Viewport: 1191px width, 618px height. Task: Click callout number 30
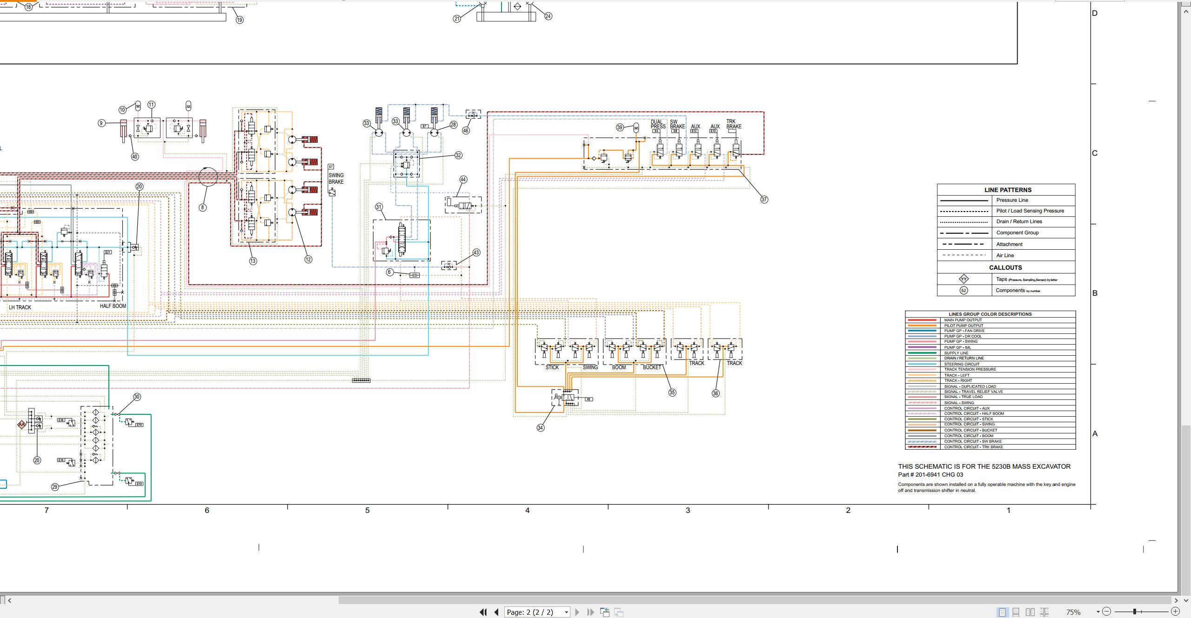(x=137, y=397)
